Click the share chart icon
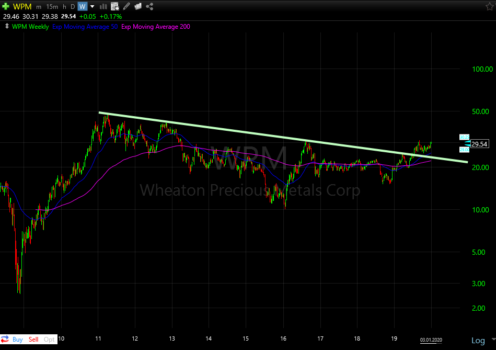The width and height of the screenshot is (496, 350). 149,6
